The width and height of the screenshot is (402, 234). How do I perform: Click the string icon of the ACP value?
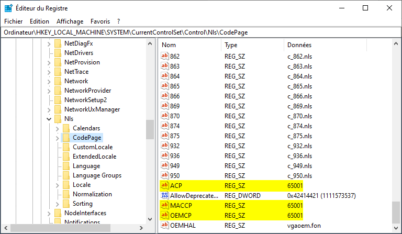[165, 186]
